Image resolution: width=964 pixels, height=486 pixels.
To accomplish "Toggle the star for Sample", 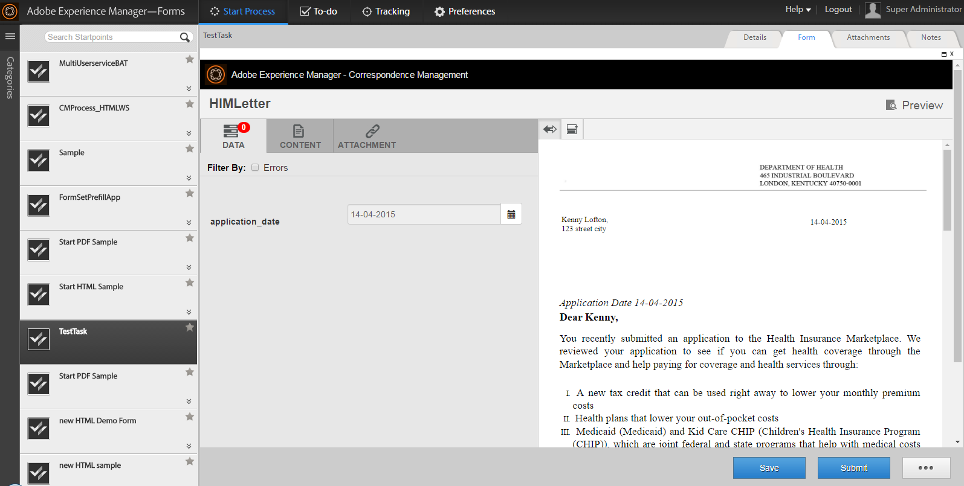I will point(190,149).
